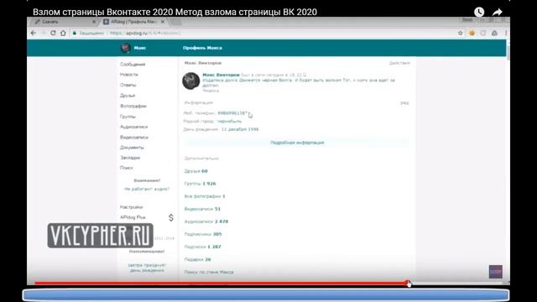537x302 pixels.
Task: Open Группы in the left menu
Action: point(128,117)
